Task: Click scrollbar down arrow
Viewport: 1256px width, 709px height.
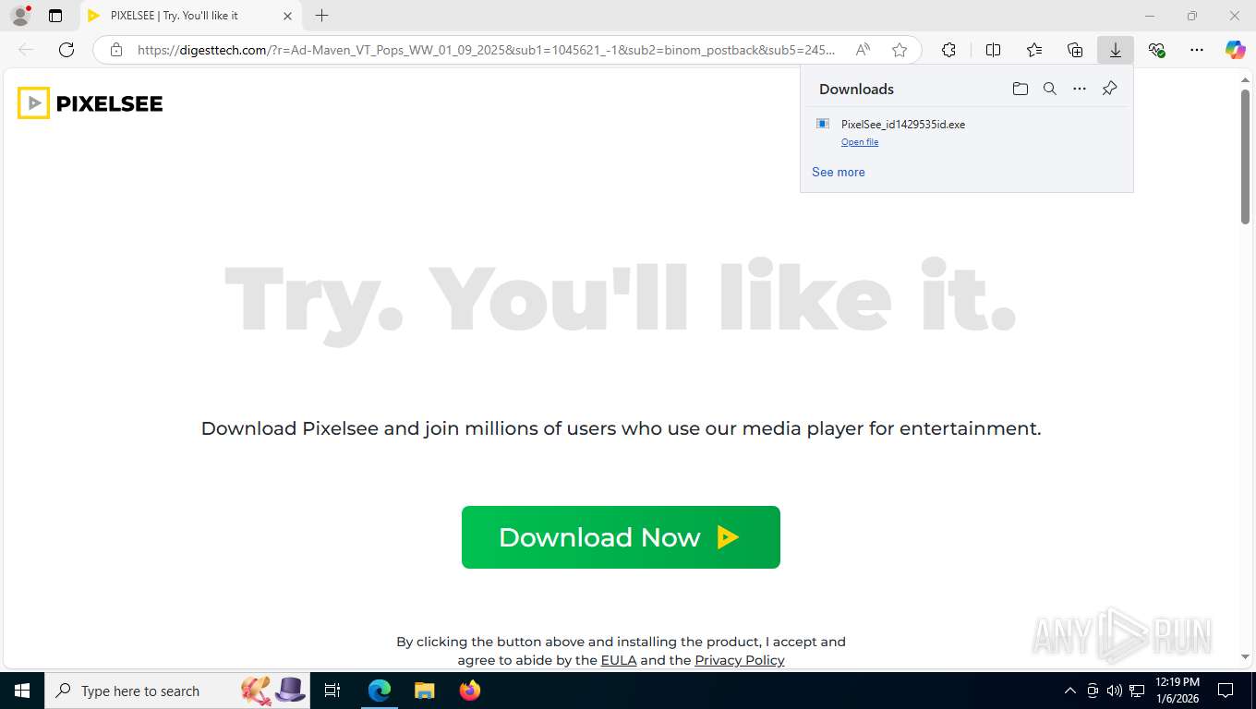Action: (x=1245, y=656)
